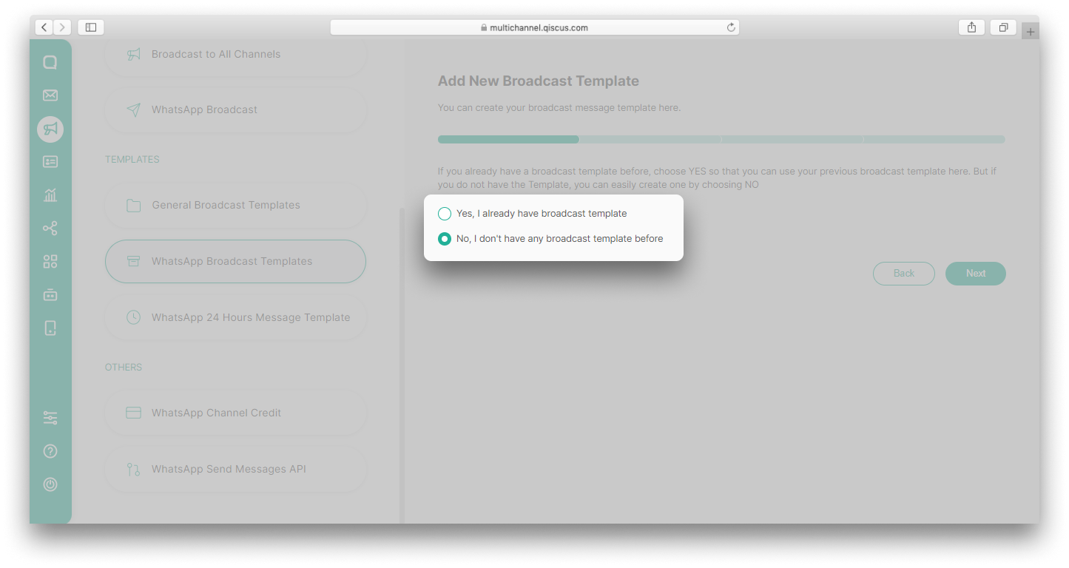Screen dimensions: 1069x568
Task: Open the email envelope icon in sidebar
Action: 50,95
